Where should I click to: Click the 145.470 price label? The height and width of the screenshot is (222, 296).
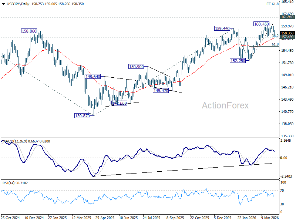(161, 91)
